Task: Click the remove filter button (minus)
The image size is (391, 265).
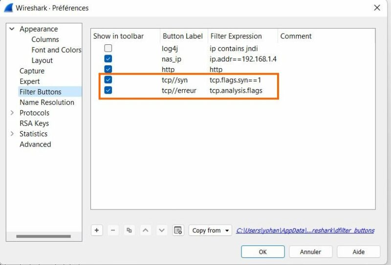Action: click(x=113, y=230)
